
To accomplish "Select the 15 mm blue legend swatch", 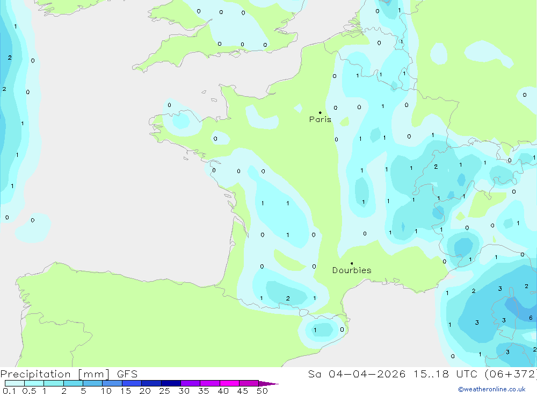I will (132, 383).
